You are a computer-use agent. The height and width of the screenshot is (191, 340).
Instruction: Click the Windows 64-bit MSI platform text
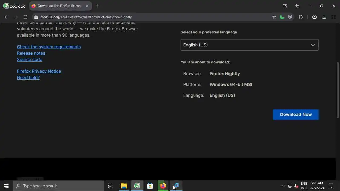pyautogui.click(x=231, y=84)
